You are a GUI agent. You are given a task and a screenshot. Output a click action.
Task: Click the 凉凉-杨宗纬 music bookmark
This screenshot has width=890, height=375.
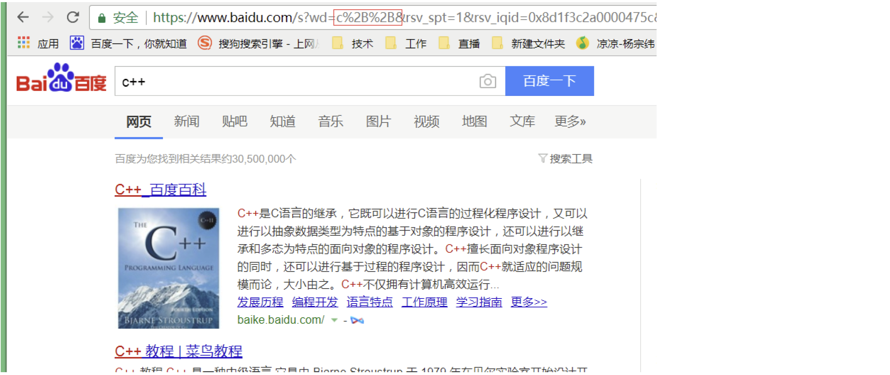pyautogui.click(x=616, y=44)
